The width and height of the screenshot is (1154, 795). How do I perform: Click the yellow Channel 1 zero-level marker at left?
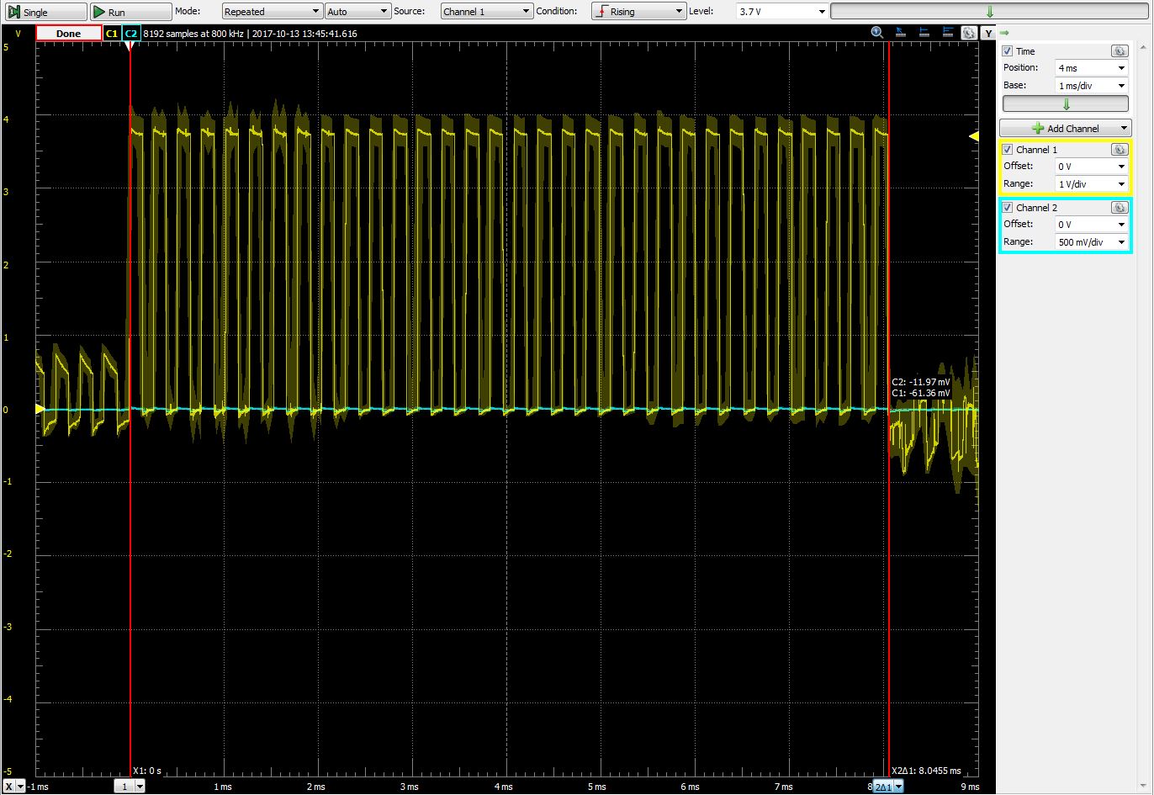point(40,409)
